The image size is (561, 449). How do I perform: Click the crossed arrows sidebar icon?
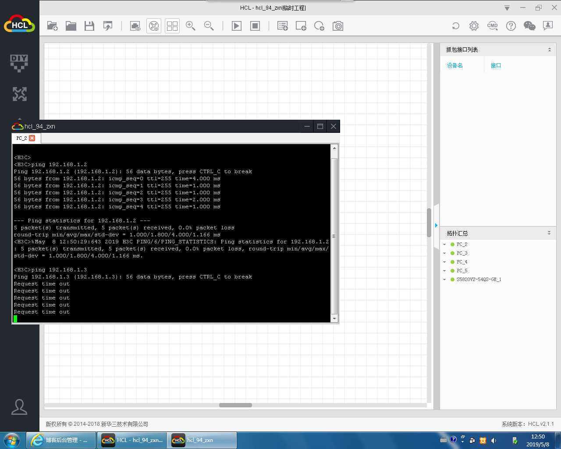[x=19, y=94]
